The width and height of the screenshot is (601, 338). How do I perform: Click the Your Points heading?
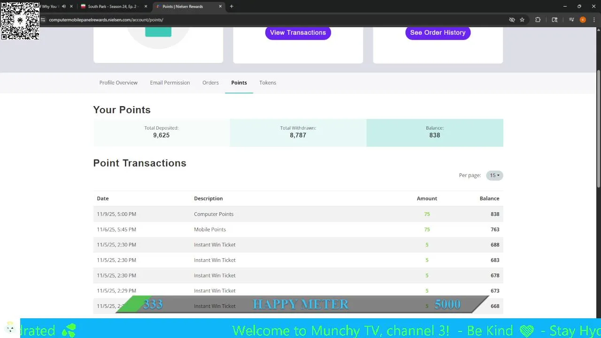[x=122, y=110]
